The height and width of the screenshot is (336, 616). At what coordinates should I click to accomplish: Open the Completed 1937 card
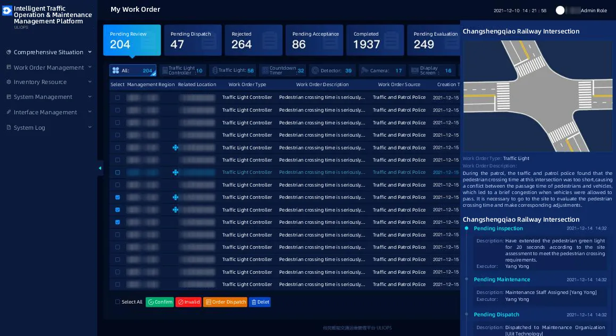(375, 40)
